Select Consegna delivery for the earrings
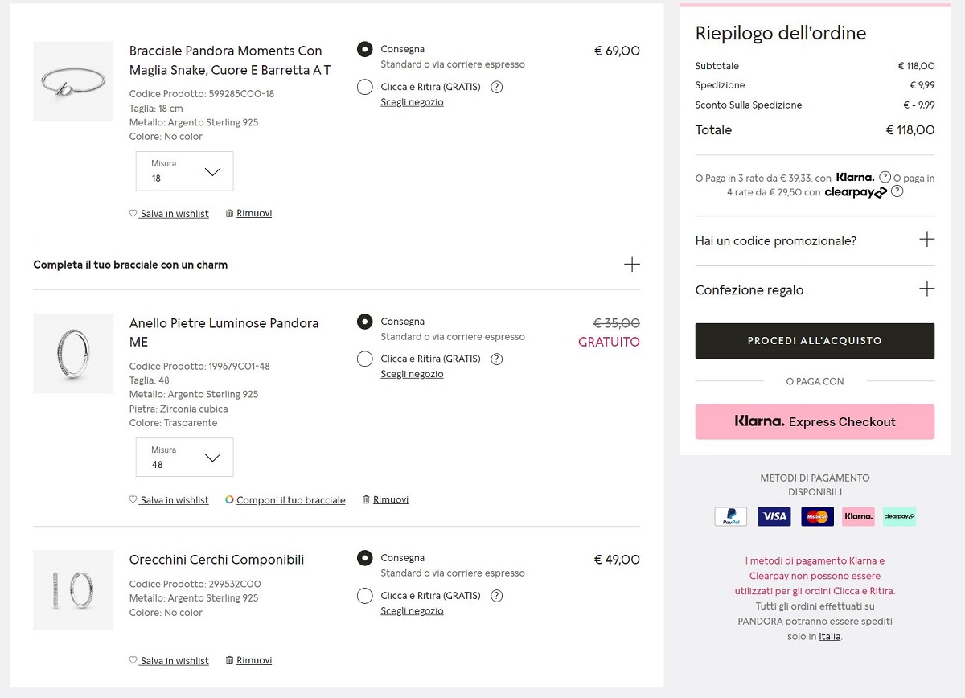The height and width of the screenshot is (698, 965). click(x=365, y=558)
